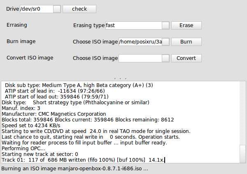Viewport: 247px width, 174px height.
Task: Click the status bar burning message
Action: point(75,169)
